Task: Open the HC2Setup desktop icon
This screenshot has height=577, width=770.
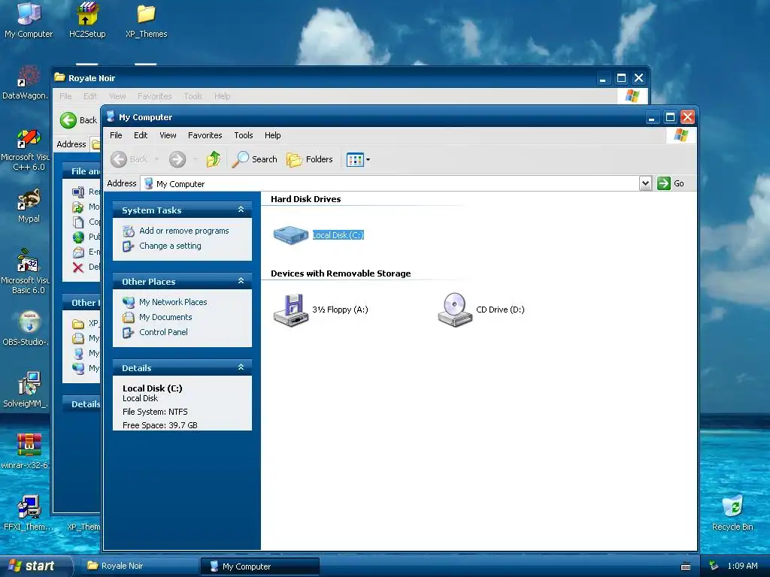Action: tap(87, 20)
